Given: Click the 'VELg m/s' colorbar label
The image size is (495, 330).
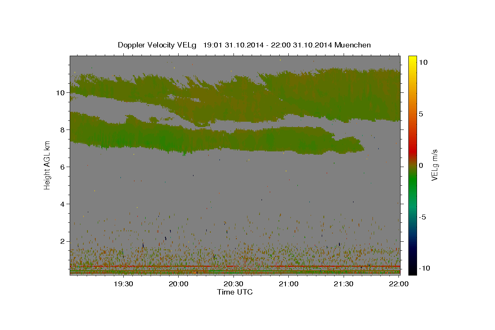Looking at the screenshot, I should click(x=434, y=165).
